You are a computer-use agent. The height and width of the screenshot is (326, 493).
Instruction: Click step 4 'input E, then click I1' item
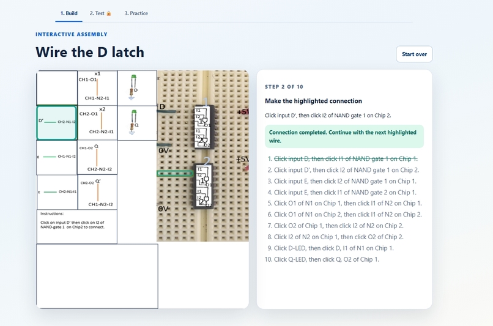coord(345,193)
